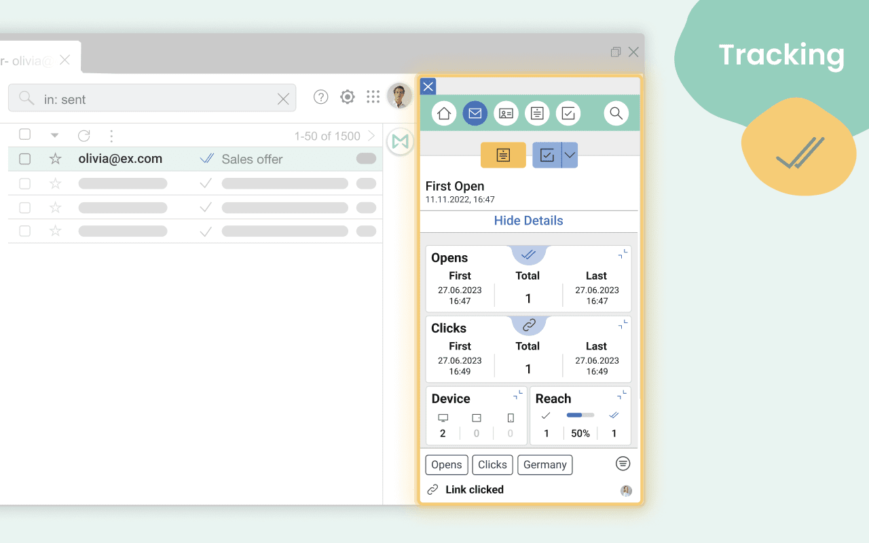Screen dimensions: 869x543
Task: Open the tasks checkmark icon in teal bar
Action: (x=568, y=113)
